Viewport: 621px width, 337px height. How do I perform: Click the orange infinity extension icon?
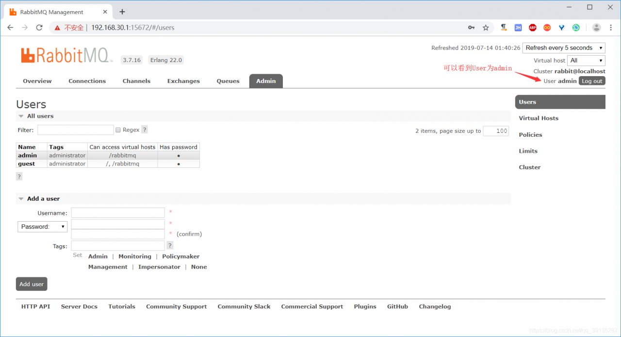[547, 28]
